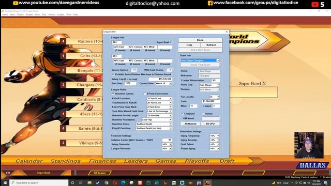Open the Current Date dropdown
331x186 pixels.
170,84
